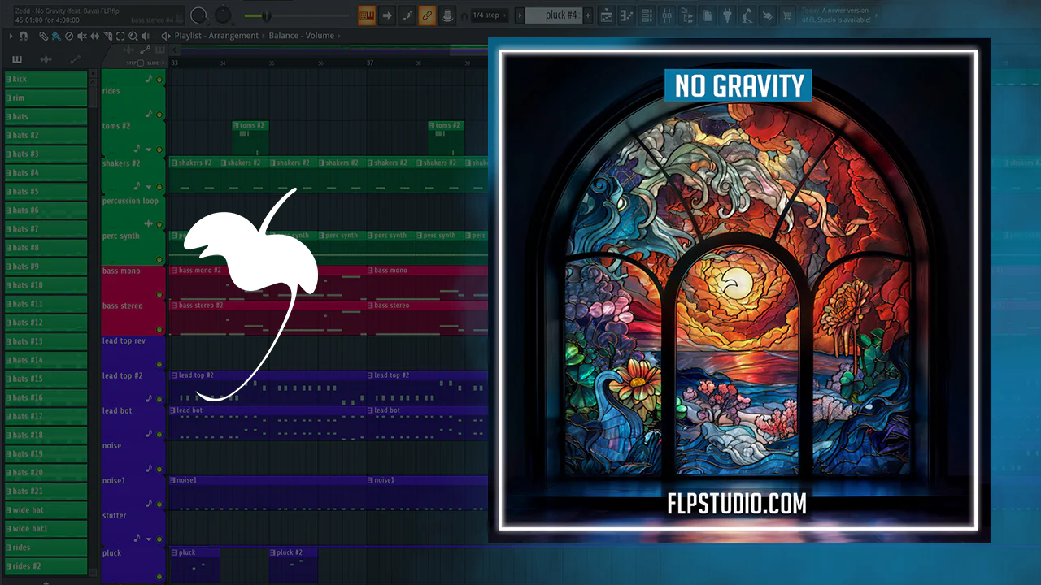Open the plugin picker plug icon
Viewport: 1041px width, 585px height.
point(727,15)
